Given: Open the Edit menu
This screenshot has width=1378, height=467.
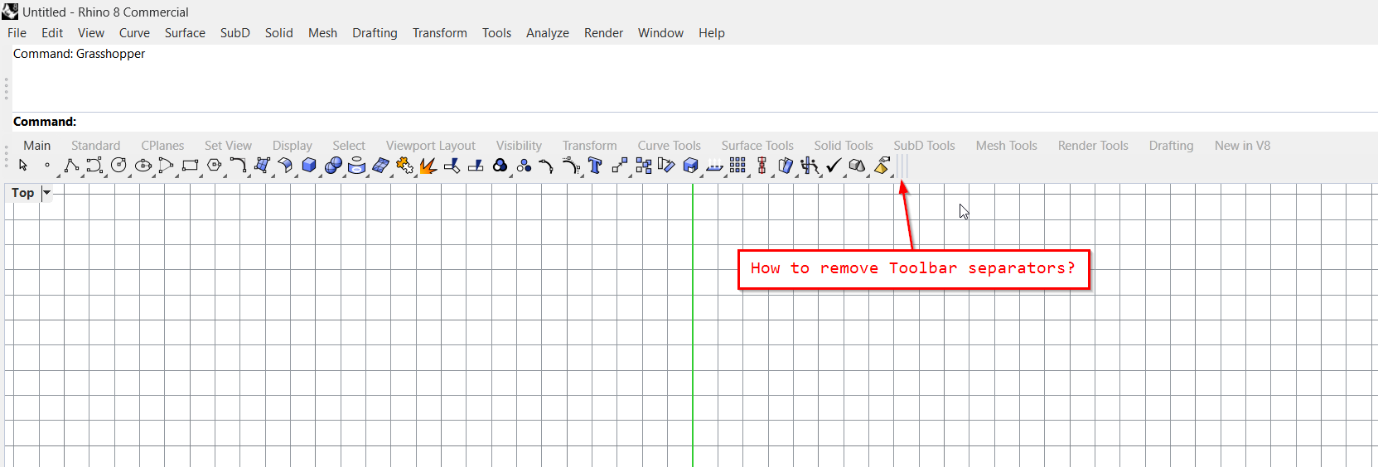Looking at the screenshot, I should click(x=52, y=33).
